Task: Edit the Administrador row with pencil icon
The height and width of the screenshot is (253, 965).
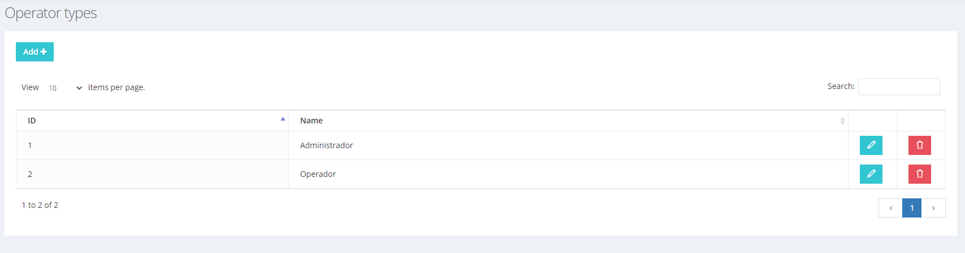Action: tap(871, 145)
